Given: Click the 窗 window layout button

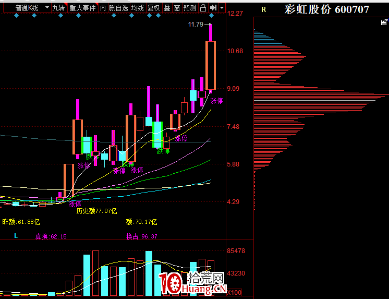Looking at the screenshot, I should click(x=177, y=8).
